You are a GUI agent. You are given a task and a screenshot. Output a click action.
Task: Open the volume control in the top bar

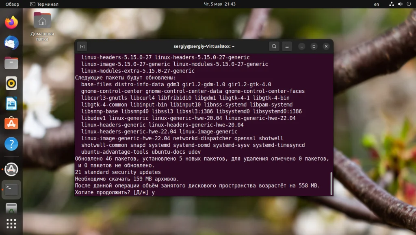pos(401,4)
